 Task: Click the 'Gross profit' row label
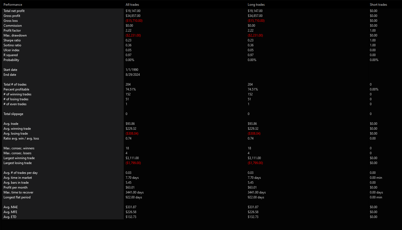pos(12,16)
